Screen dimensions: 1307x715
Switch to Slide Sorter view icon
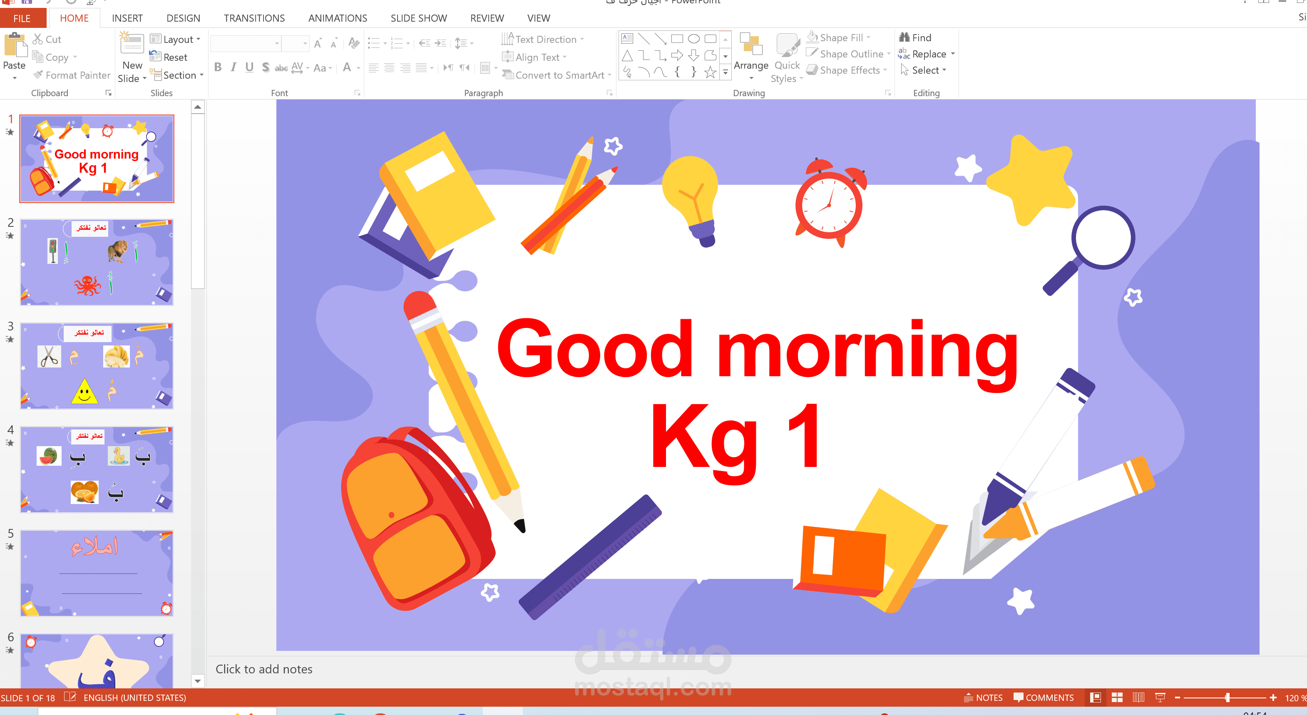point(1117,697)
